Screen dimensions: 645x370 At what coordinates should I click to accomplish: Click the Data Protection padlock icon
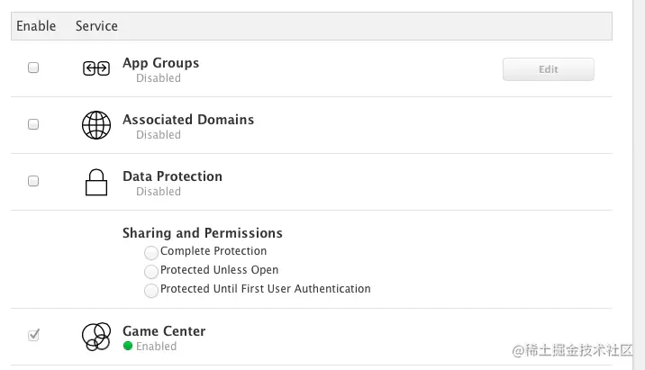click(x=95, y=183)
